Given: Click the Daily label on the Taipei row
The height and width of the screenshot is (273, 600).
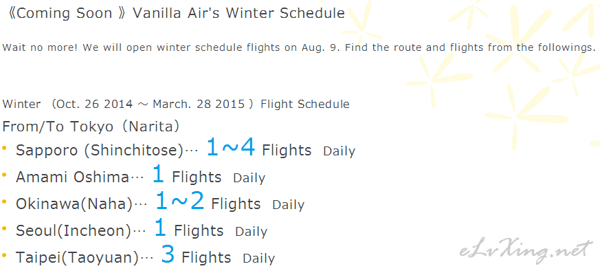Looking at the screenshot, I should [258, 259].
